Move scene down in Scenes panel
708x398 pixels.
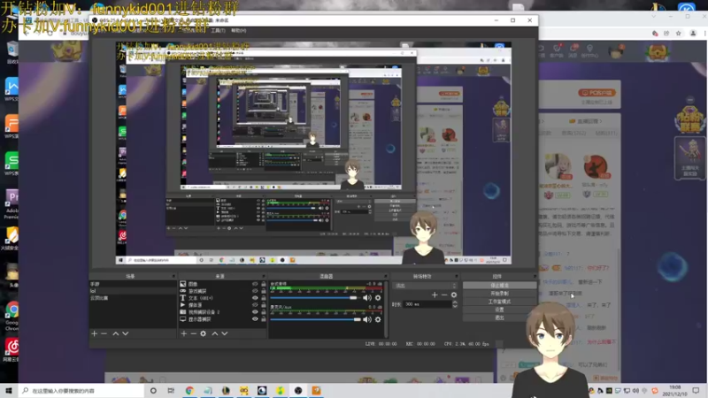[x=126, y=333]
